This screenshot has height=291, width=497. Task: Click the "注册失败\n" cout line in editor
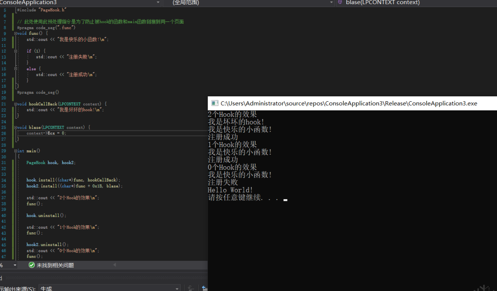(x=67, y=57)
